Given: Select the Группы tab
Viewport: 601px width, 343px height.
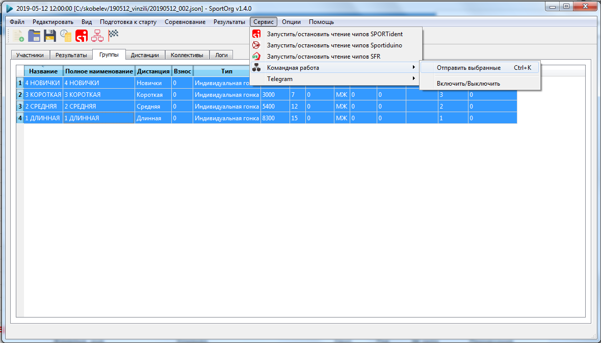Looking at the screenshot, I should [109, 55].
